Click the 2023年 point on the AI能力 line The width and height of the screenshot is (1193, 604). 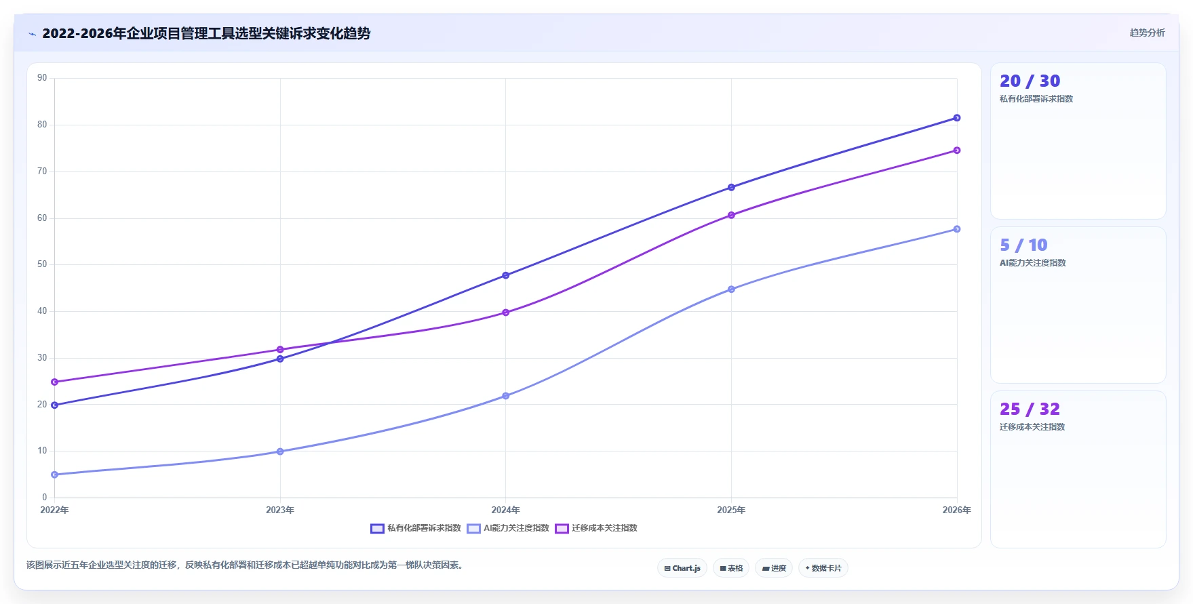(x=280, y=451)
